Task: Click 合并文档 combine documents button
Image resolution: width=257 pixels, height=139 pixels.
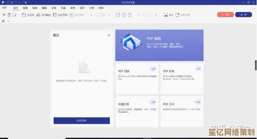Action: 60,15
